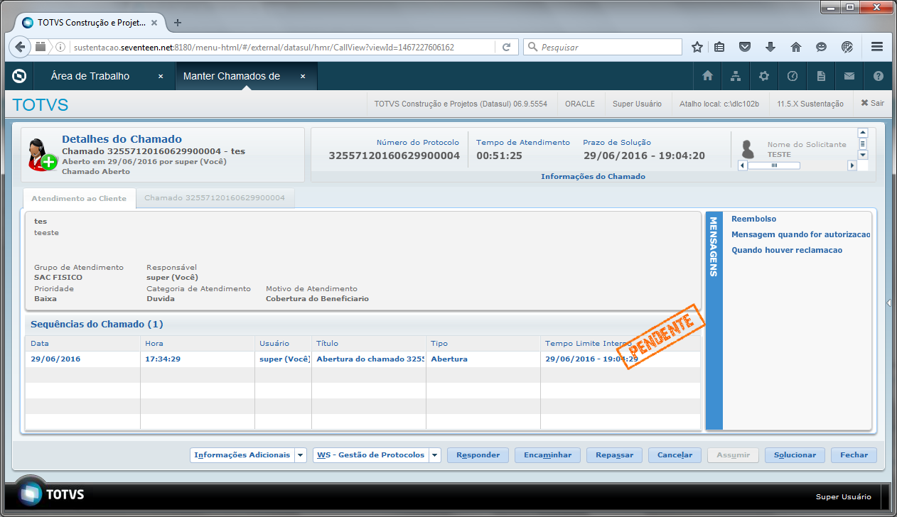Open the organization hierarchy icon in header
This screenshot has width=897, height=517.
pyautogui.click(x=736, y=76)
